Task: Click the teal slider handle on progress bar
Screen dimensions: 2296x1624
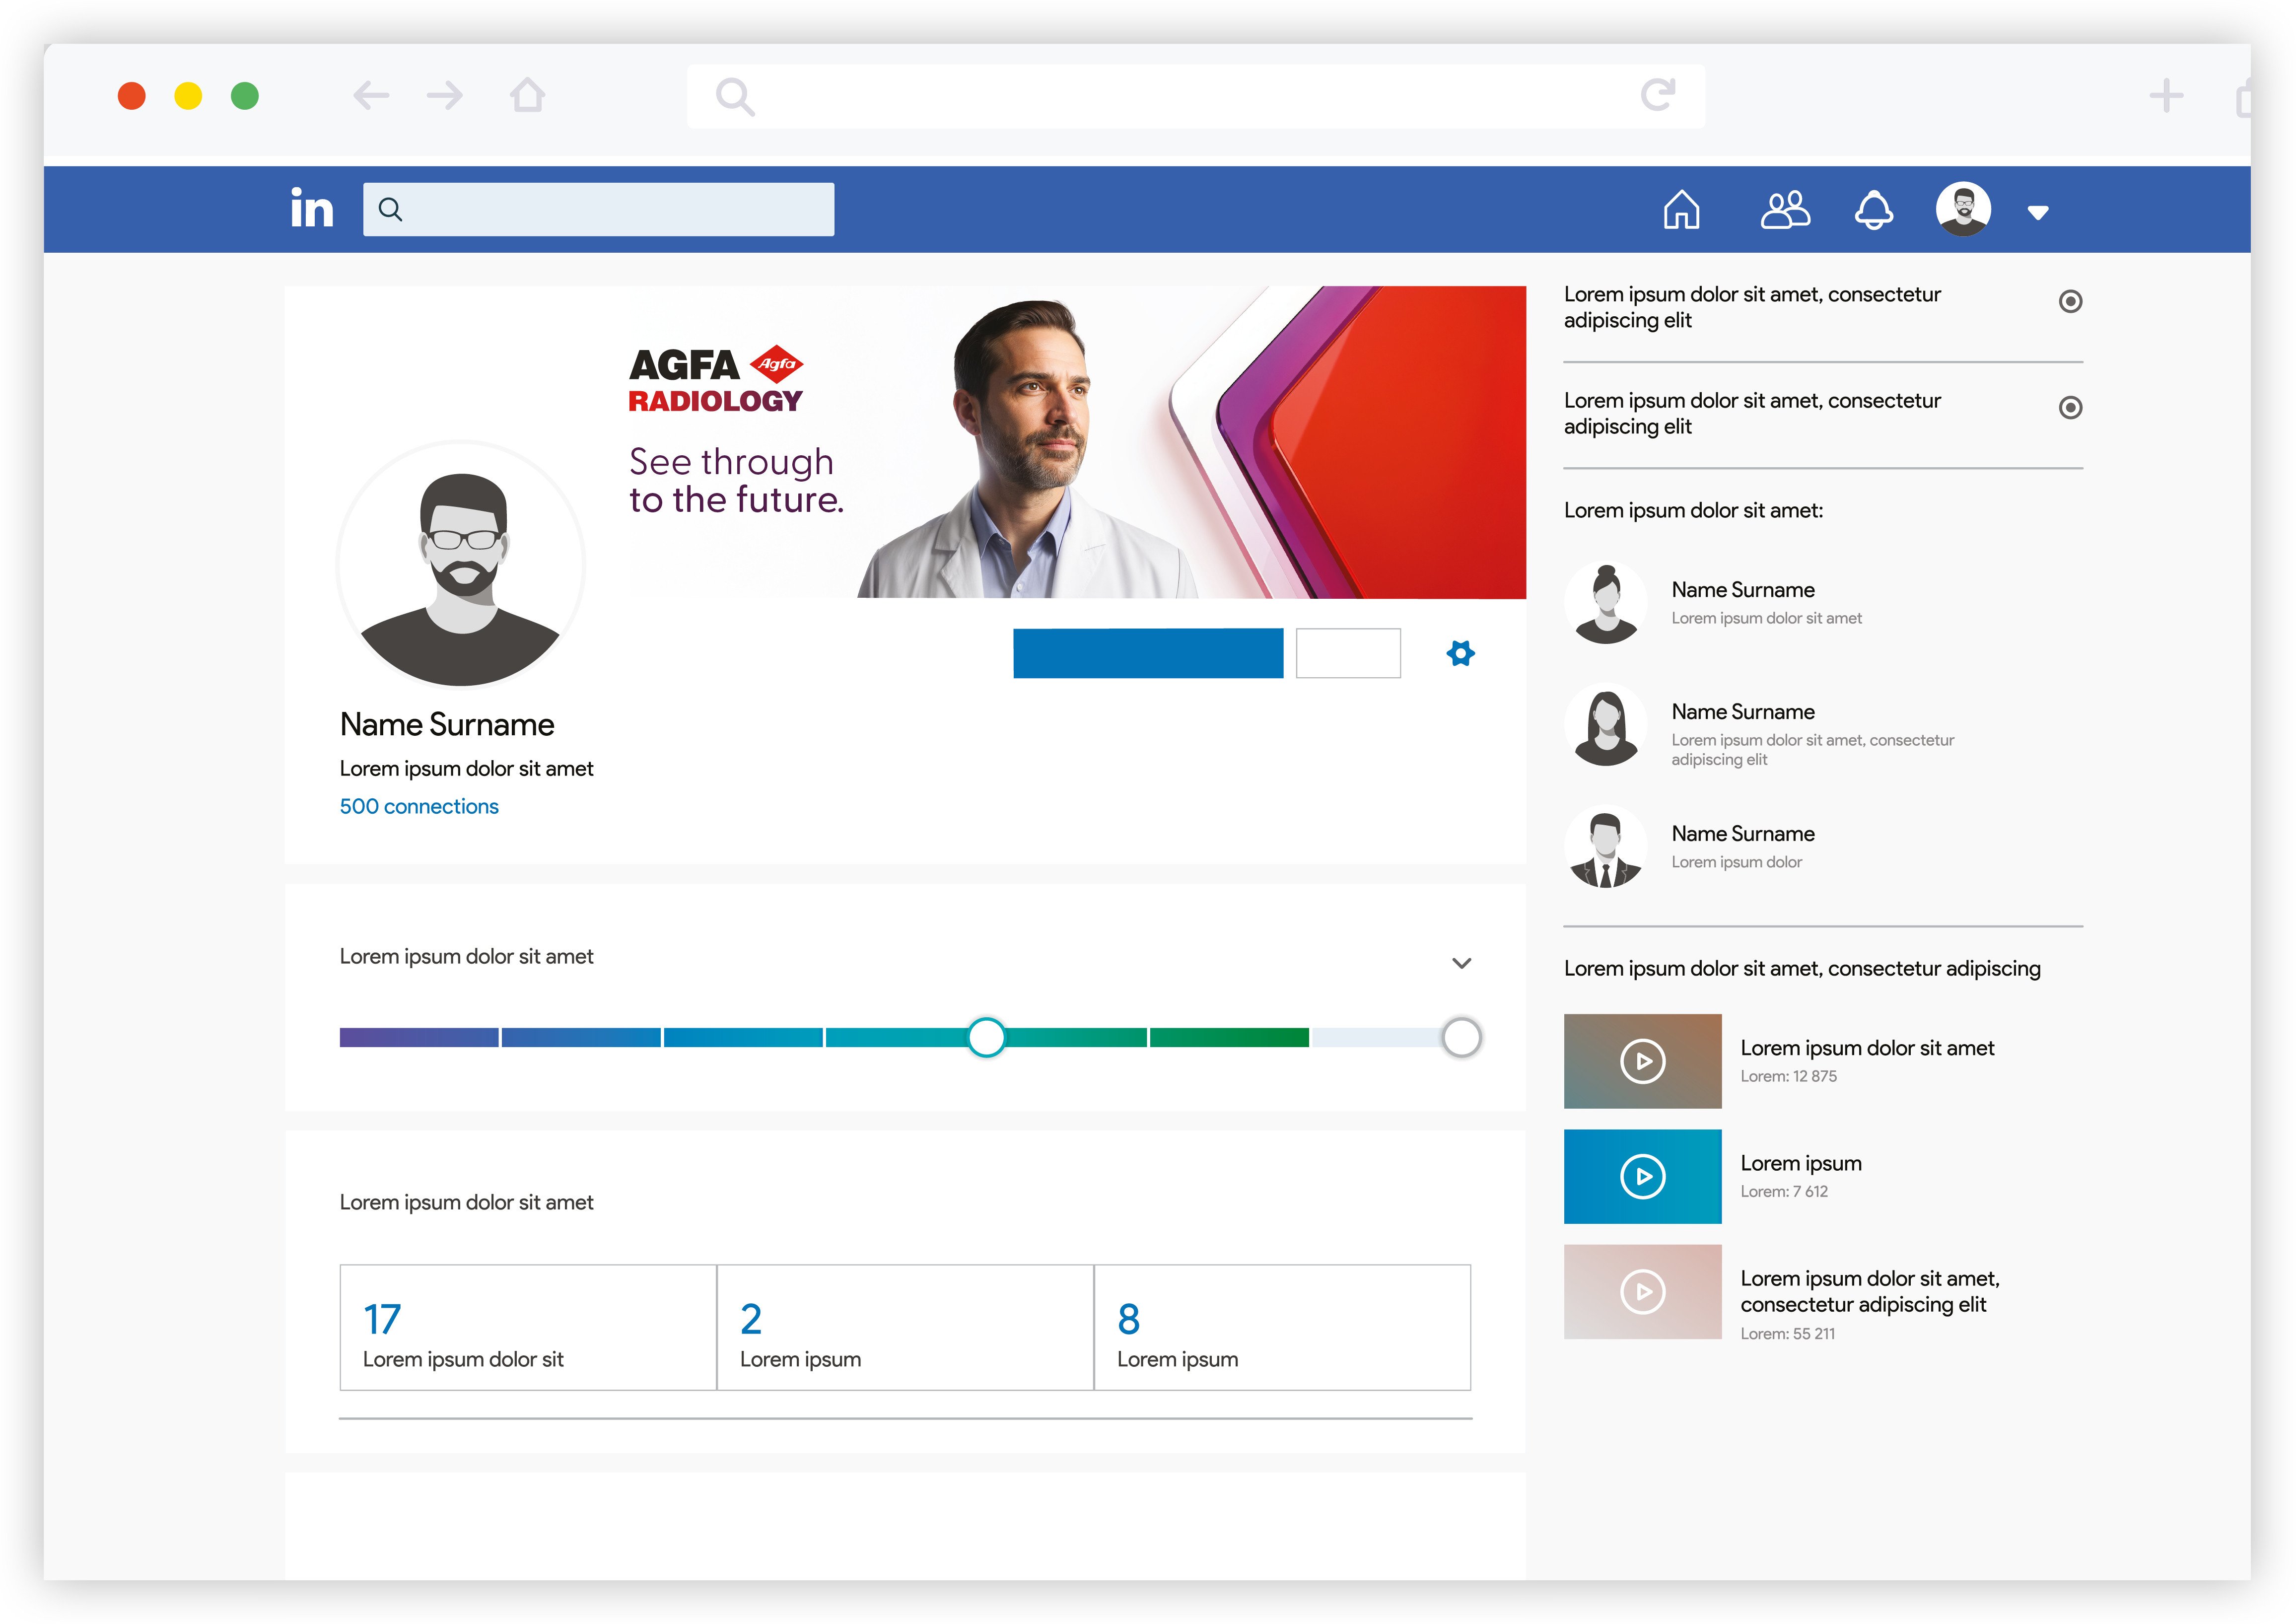Action: [x=986, y=1037]
